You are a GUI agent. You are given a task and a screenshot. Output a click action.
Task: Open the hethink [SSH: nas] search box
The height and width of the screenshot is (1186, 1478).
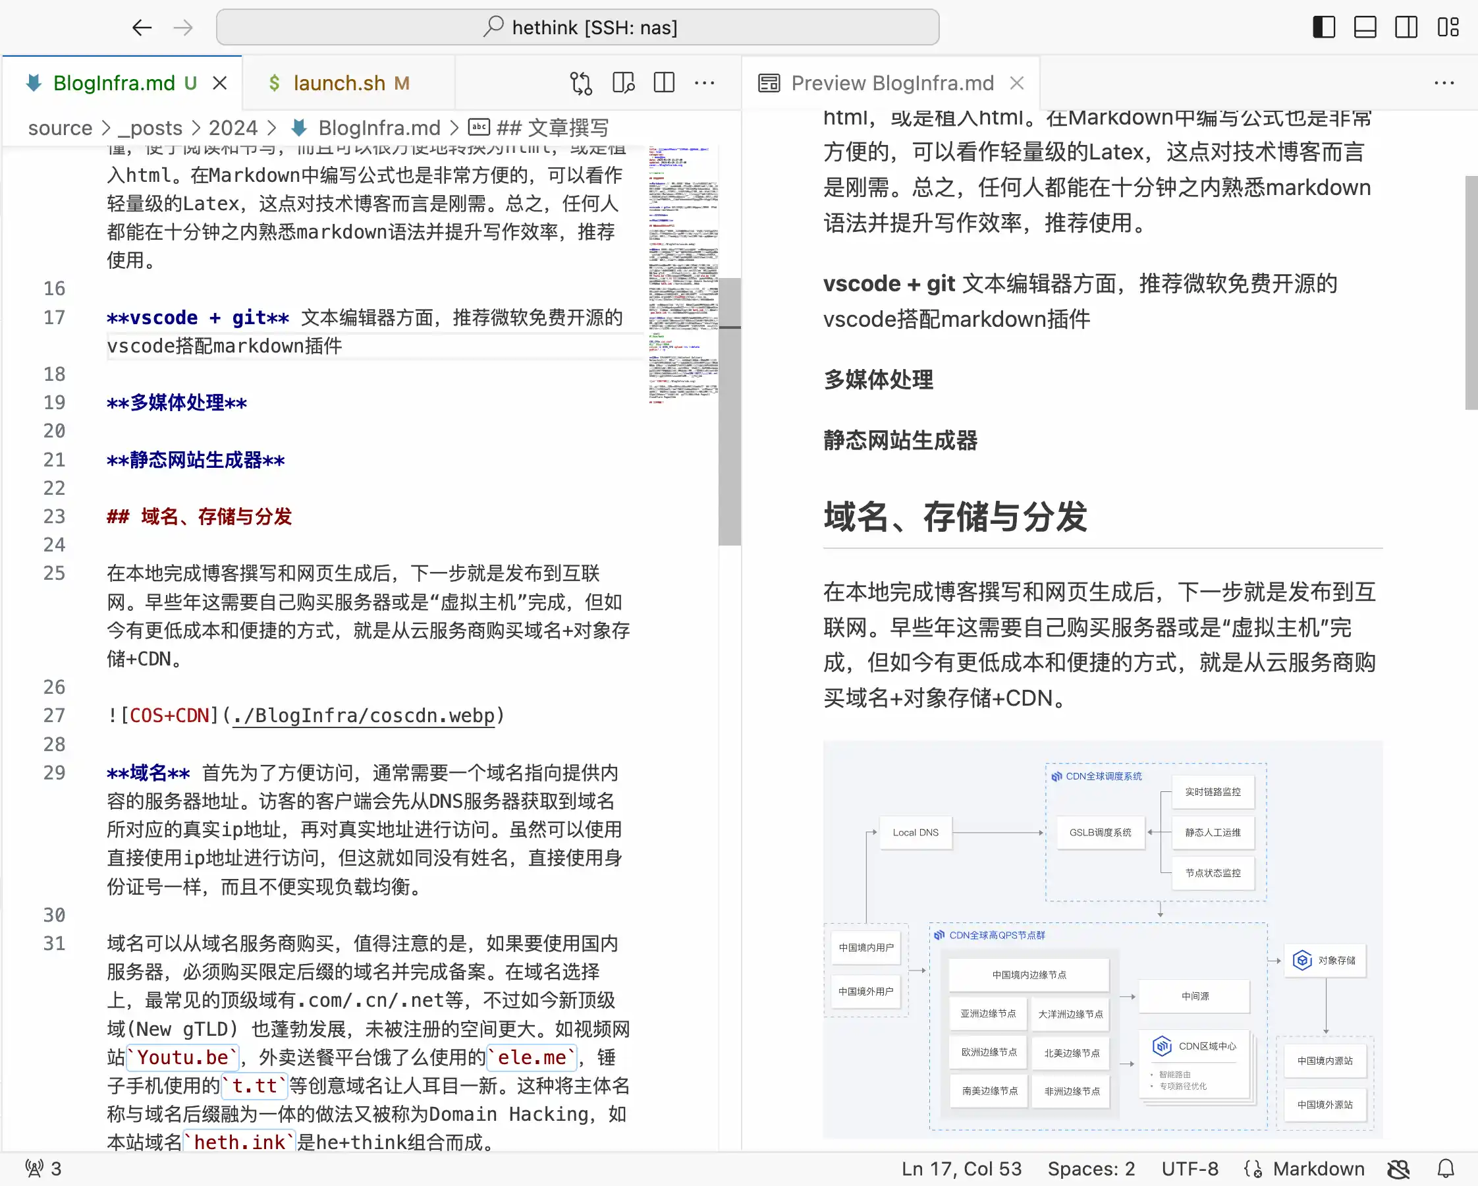coord(577,28)
